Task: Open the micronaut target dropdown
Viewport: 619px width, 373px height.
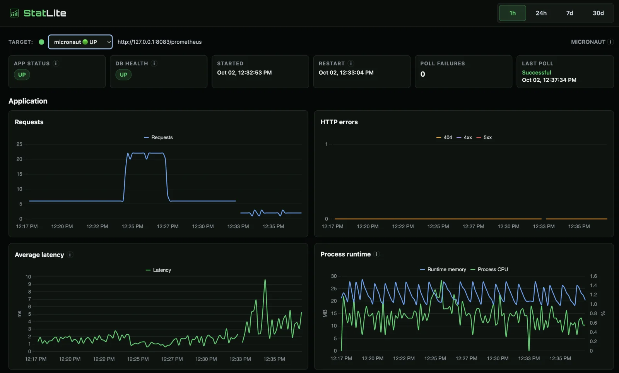Action: tap(80, 42)
